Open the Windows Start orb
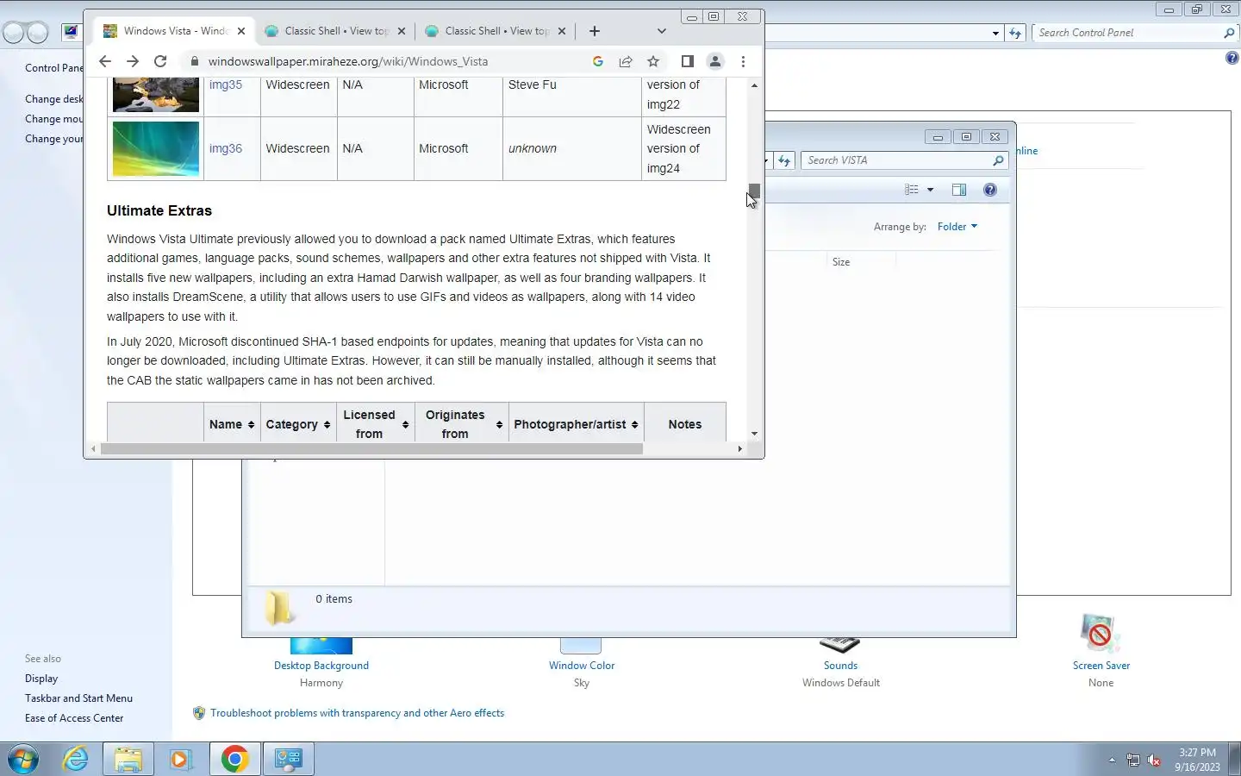This screenshot has width=1241, height=776. click(23, 759)
